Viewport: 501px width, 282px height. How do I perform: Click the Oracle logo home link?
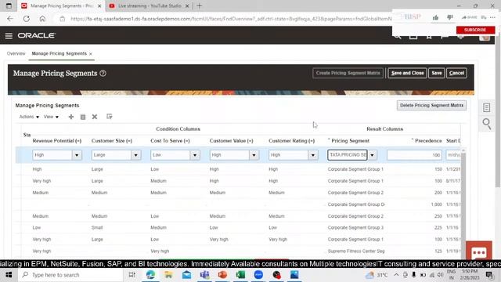pos(37,35)
